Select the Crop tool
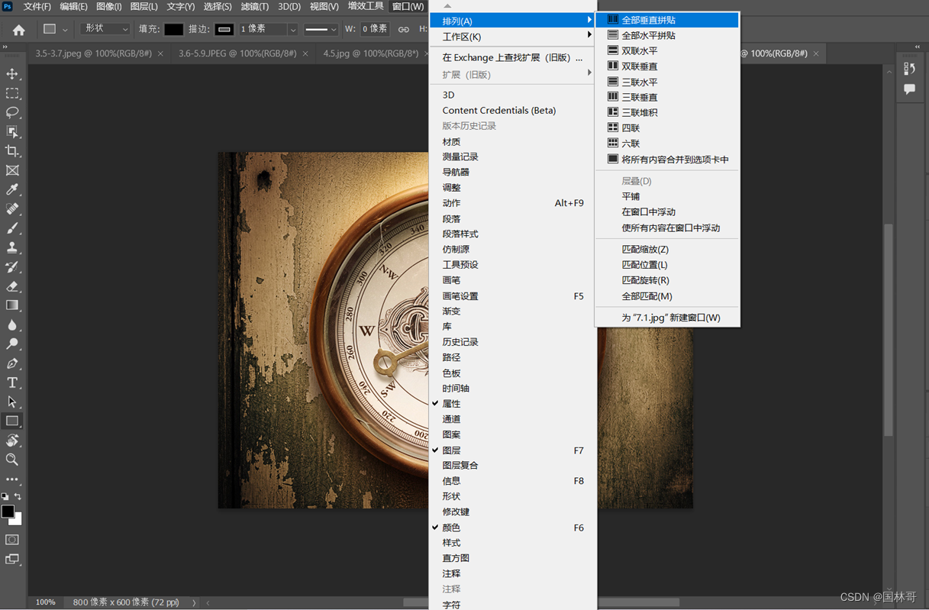This screenshot has height=610, width=929. click(12, 151)
